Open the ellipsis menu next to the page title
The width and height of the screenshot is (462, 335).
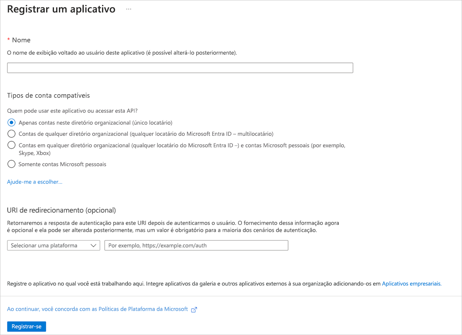coord(128,8)
